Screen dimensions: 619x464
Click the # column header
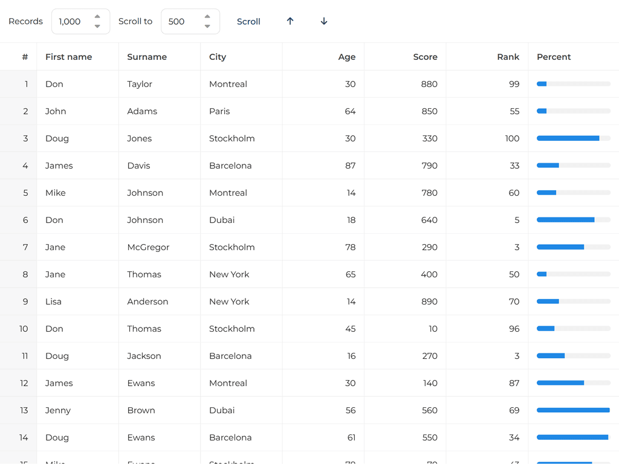[24, 57]
